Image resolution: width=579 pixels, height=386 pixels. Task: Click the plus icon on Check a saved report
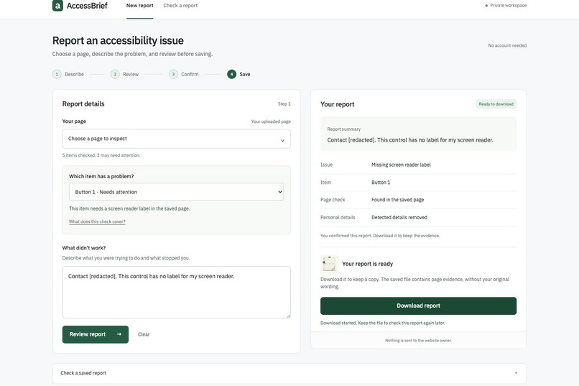pyautogui.click(x=516, y=373)
